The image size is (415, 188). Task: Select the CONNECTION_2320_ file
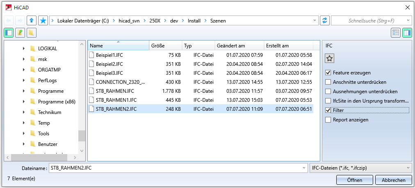tap(201, 82)
